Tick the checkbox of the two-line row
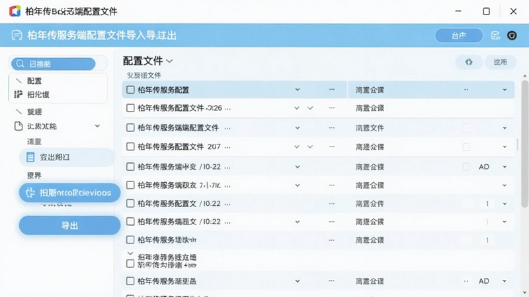Viewport: 529px width, 297px height. pos(130,263)
